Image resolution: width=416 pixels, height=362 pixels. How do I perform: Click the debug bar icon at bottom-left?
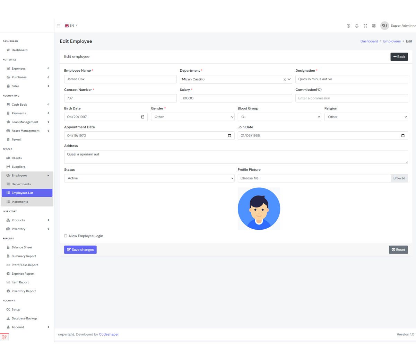click(x=4, y=337)
